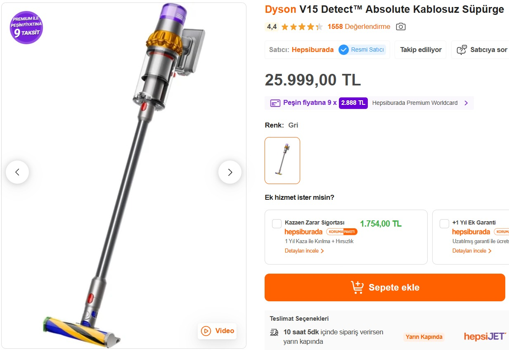Click the credit card installment icon

tap(275, 103)
